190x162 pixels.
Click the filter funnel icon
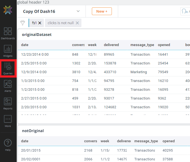click(x=23, y=23)
